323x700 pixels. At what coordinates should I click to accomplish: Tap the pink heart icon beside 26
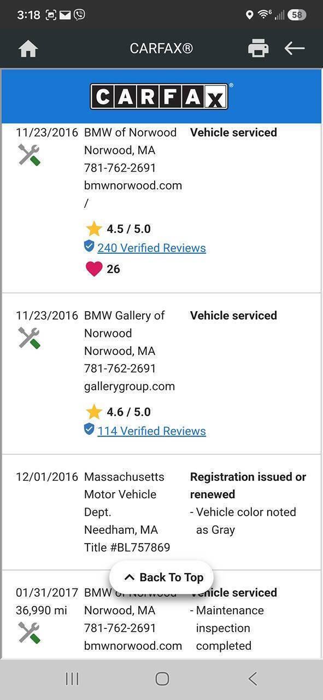tap(94, 269)
